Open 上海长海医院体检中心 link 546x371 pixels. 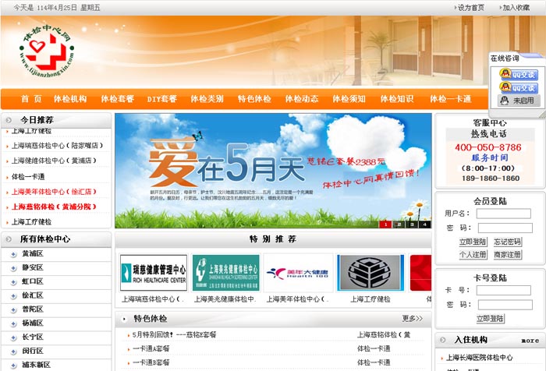tap(480, 358)
